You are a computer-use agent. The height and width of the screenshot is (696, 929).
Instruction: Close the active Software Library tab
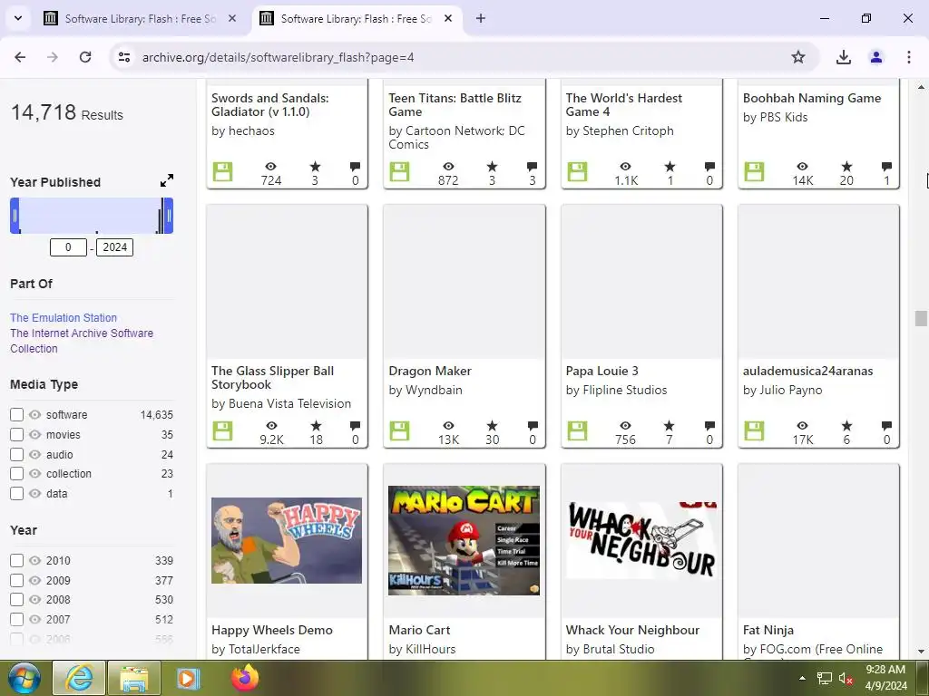pos(448,18)
